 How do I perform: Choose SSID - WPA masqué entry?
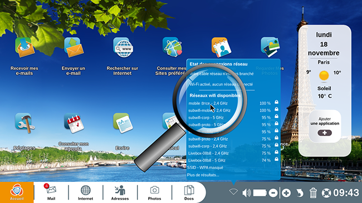(206, 168)
